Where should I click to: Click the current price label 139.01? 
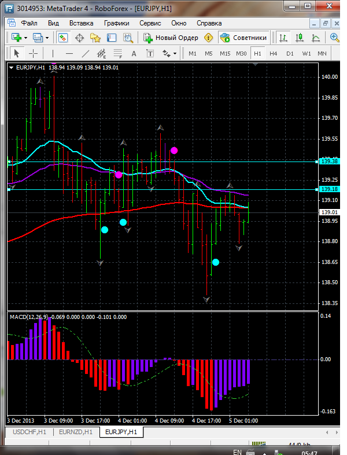[x=330, y=212]
